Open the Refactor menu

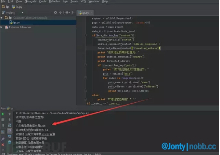point(54,1)
